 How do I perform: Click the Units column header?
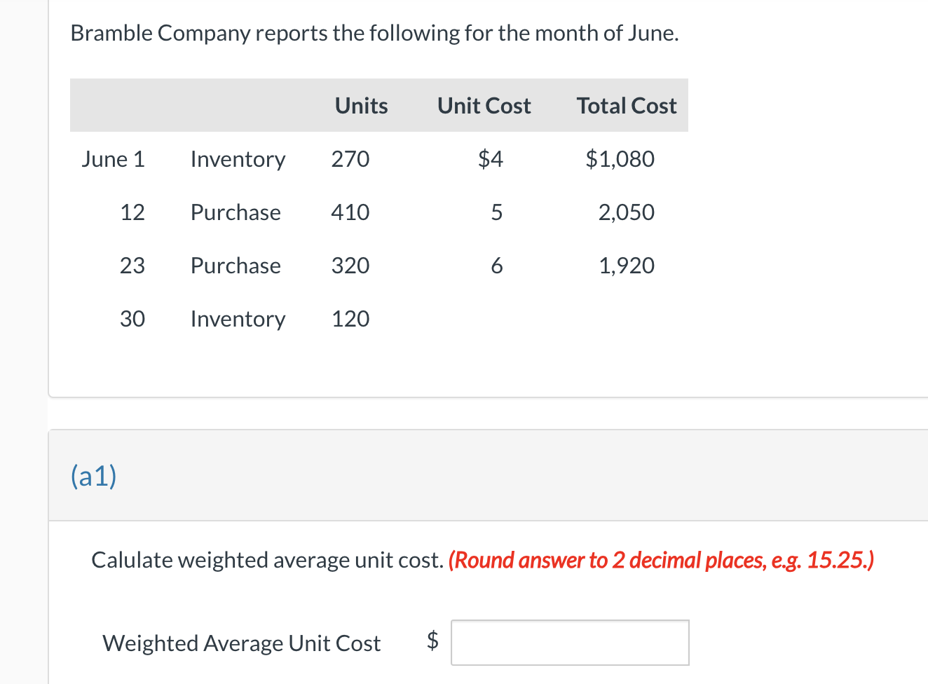361,106
